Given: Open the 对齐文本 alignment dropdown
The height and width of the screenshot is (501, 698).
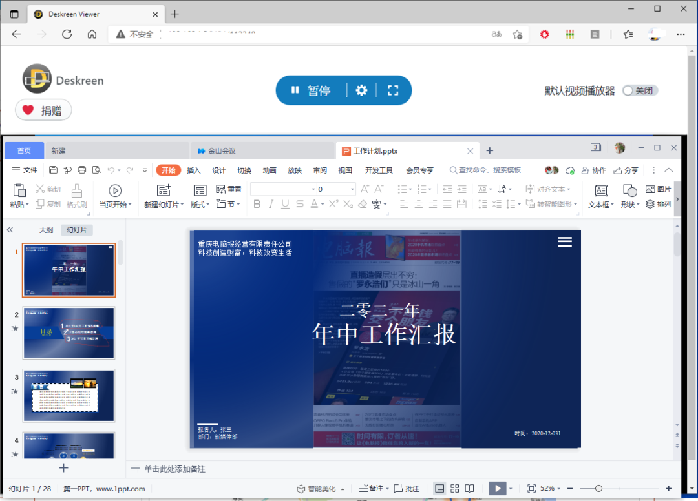Looking at the screenshot, I should pos(550,189).
